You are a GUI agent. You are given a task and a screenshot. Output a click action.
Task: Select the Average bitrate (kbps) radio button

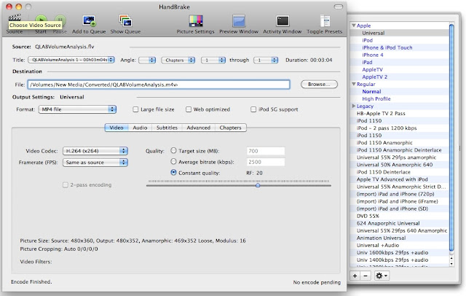[173, 162]
